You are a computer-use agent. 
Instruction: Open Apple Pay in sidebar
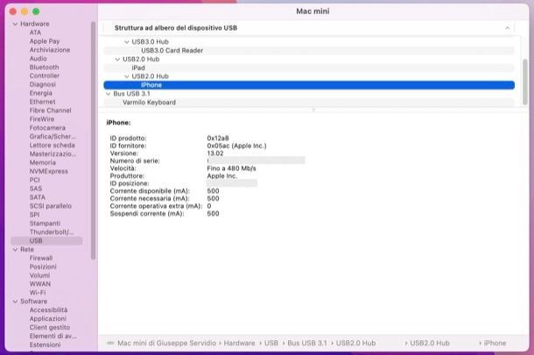[45, 41]
